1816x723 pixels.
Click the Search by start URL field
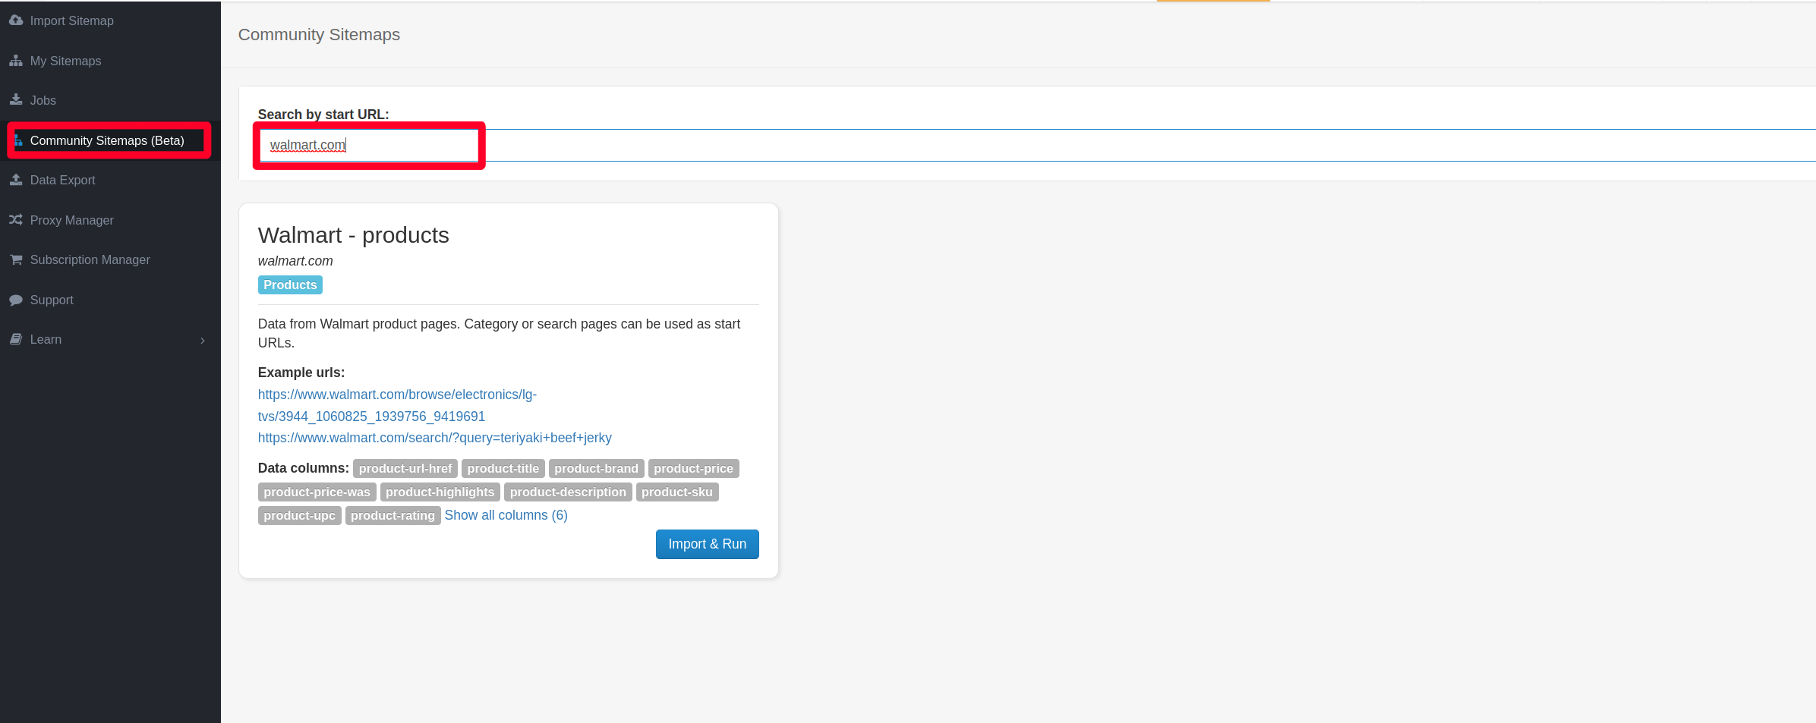coord(369,145)
